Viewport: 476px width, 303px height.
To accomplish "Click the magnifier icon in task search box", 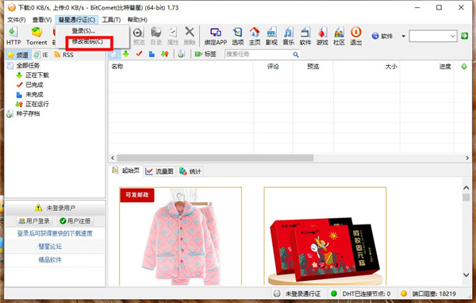I will [296, 55].
